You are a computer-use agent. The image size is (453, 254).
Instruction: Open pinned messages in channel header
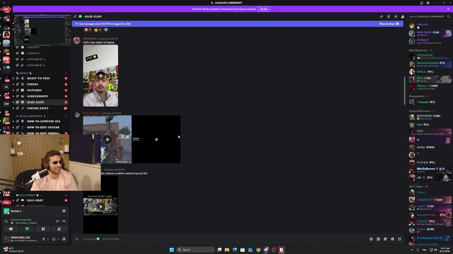pos(396,17)
